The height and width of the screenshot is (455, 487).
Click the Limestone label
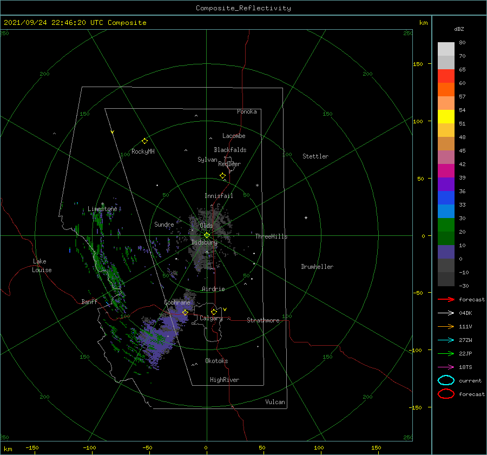pyautogui.click(x=102, y=209)
